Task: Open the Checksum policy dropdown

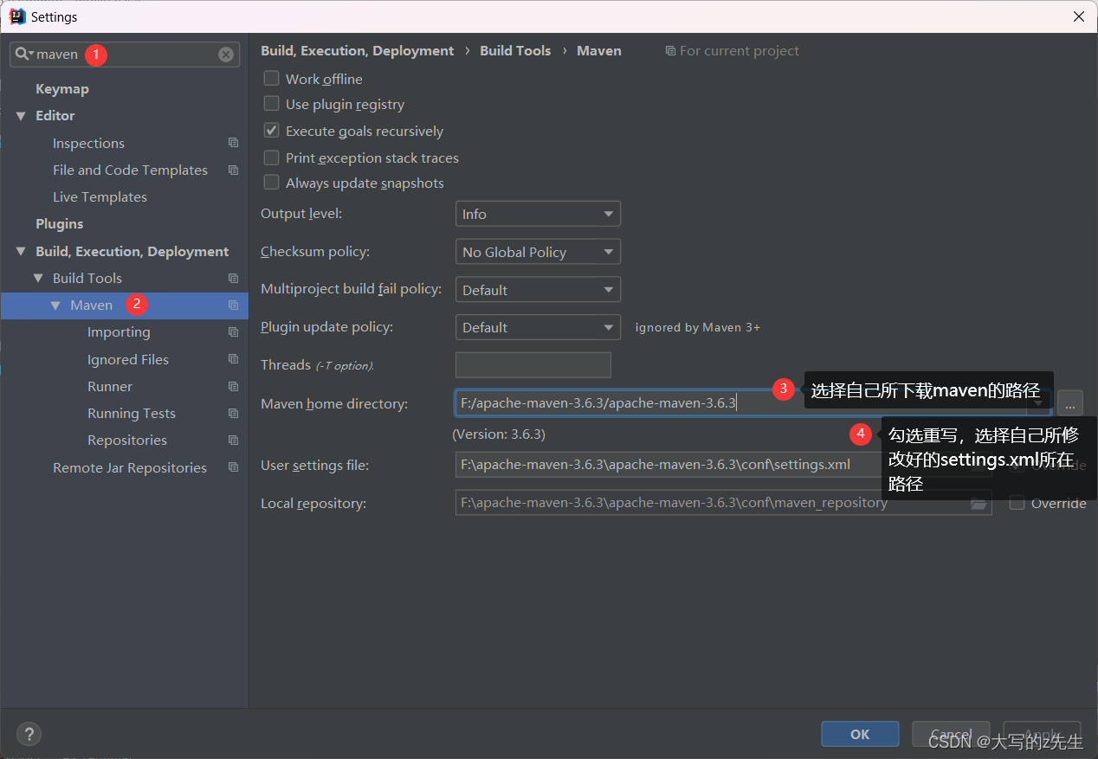Action: click(x=538, y=251)
